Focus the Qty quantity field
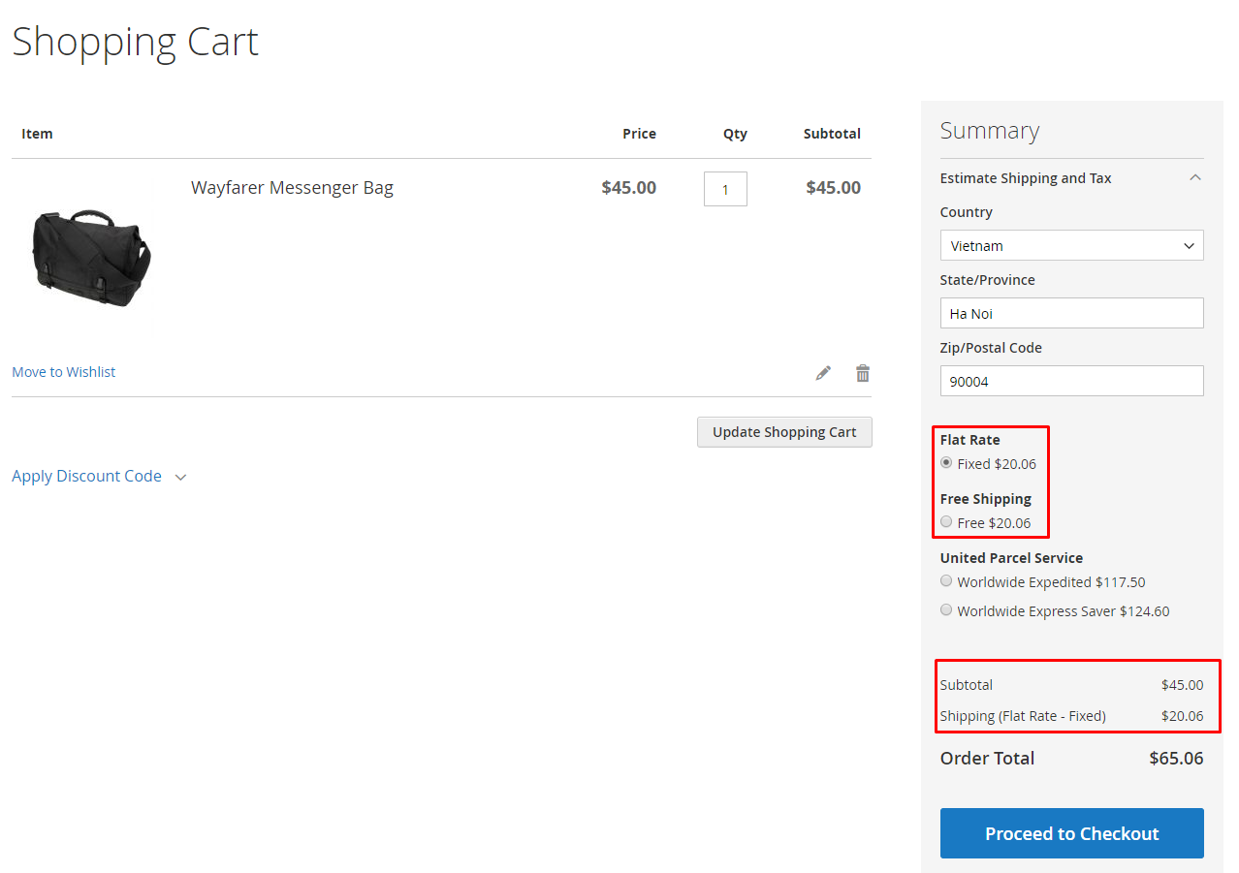This screenshot has height=873, width=1239. [725, 190]
